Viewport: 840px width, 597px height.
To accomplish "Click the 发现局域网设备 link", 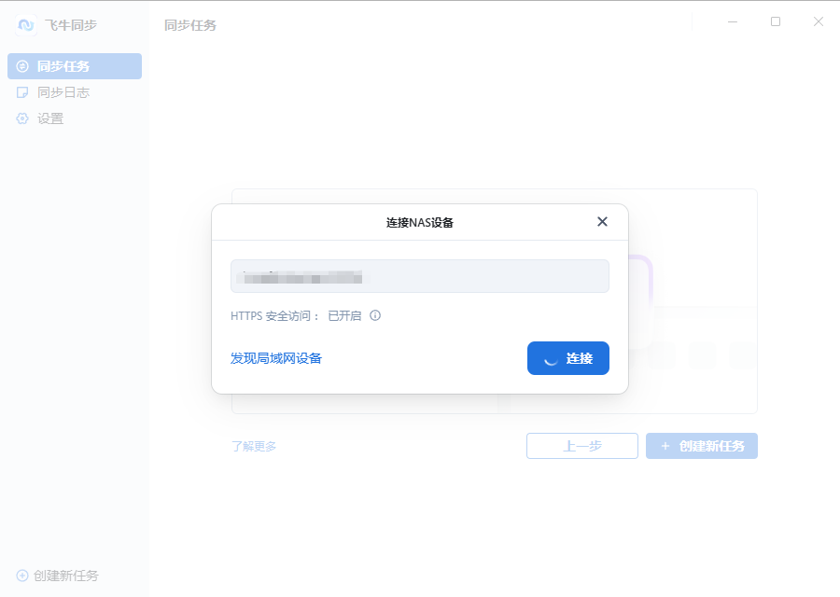I will click(x=276, y=358).
